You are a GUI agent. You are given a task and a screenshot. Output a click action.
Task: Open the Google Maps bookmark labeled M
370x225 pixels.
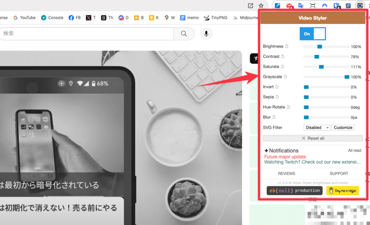pyautogui.click(x=169, y=18)
